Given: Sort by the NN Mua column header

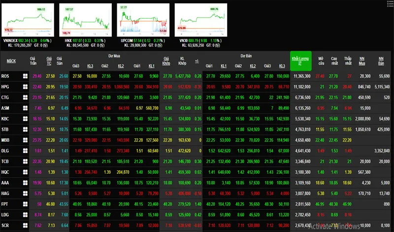Looking at the screenshot, I should [x=362, y=61].
